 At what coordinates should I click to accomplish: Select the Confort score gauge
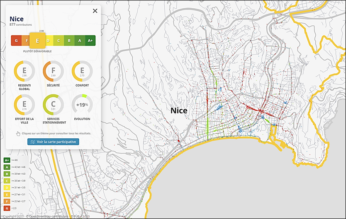coord(82,71)
